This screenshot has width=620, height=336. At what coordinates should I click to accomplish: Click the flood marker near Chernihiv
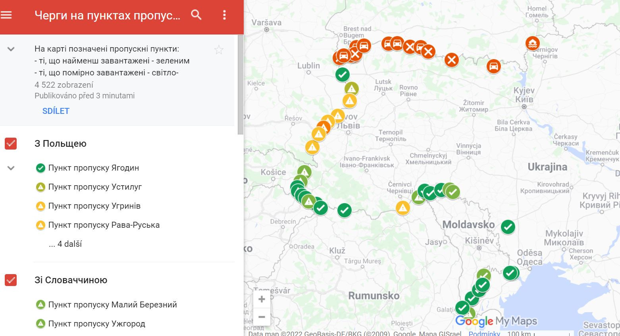tap(532, 43)
